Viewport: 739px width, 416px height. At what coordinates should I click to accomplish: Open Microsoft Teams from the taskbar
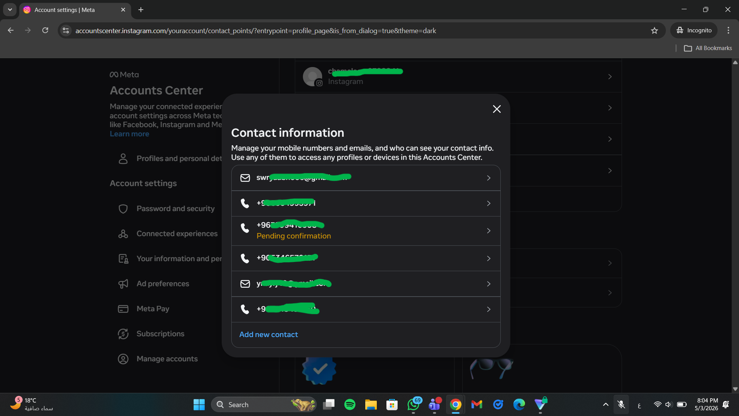(435, 404)
